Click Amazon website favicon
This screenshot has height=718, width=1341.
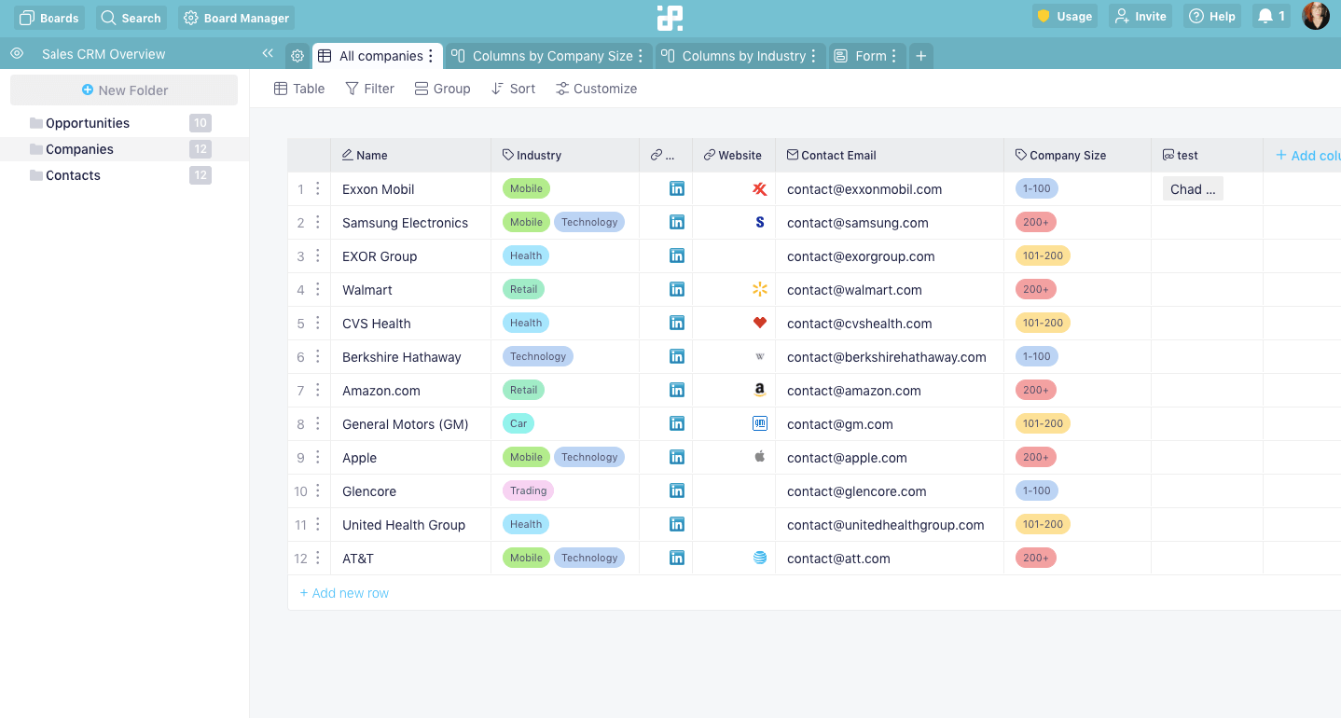coord(760,391)
